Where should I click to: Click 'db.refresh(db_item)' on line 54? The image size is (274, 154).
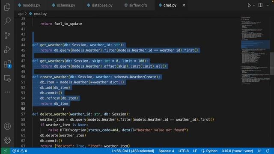pos(59,98)
